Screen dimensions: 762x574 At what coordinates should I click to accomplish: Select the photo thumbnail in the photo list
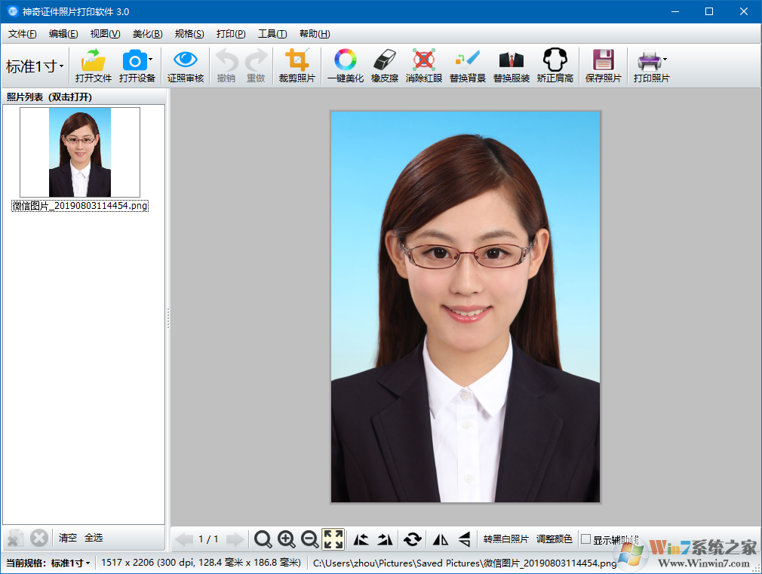[x=80, y=152]
